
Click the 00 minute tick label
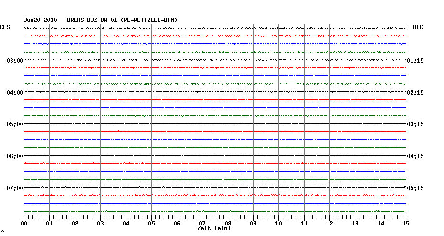[24, 224]
